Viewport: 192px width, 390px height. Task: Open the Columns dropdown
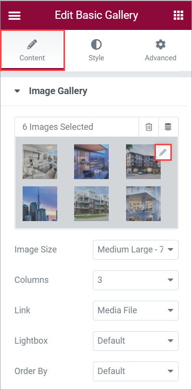click(x=135, y=280)
